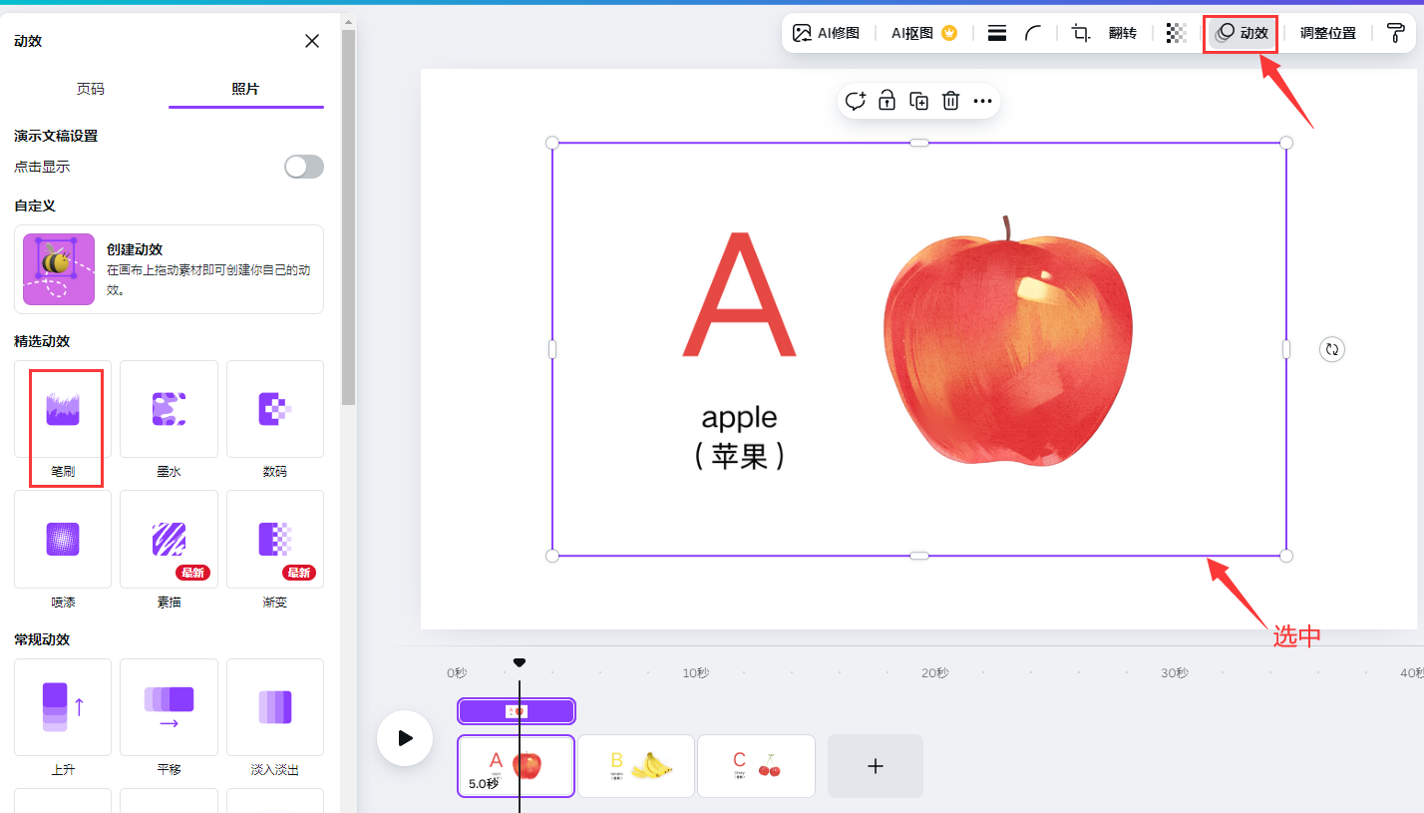Switch to the 页码 tab
Screen dimensions: 1424x813
click(x=91, y=89)
